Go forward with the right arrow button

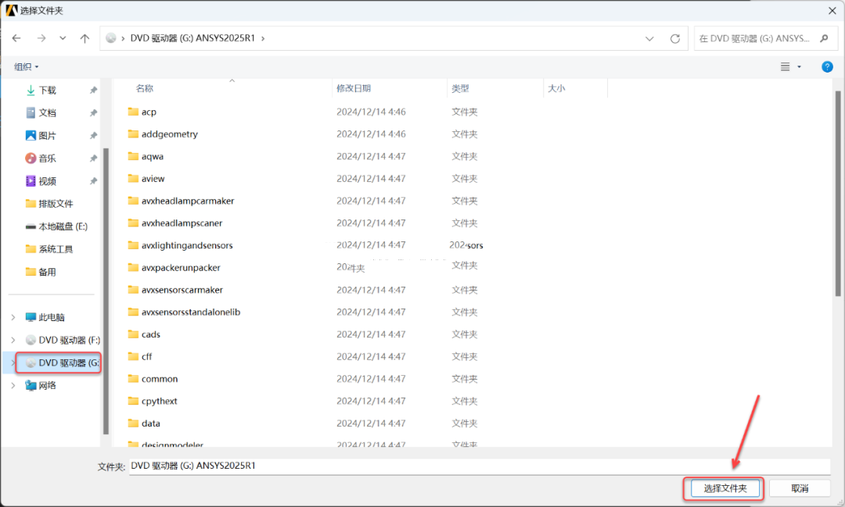coord(41,38)
